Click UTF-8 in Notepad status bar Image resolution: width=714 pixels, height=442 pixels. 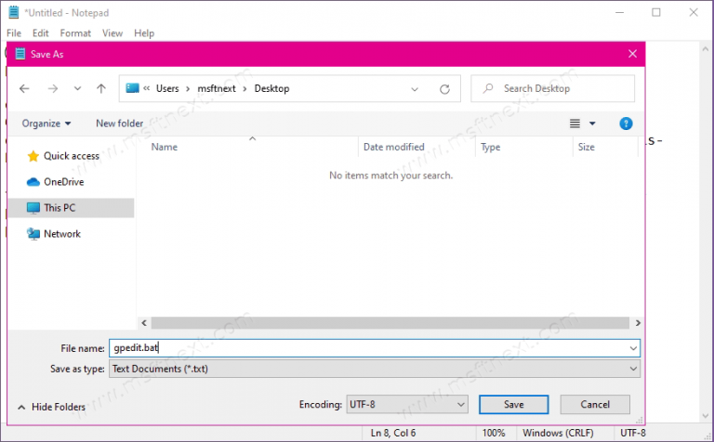coord(633,433)
